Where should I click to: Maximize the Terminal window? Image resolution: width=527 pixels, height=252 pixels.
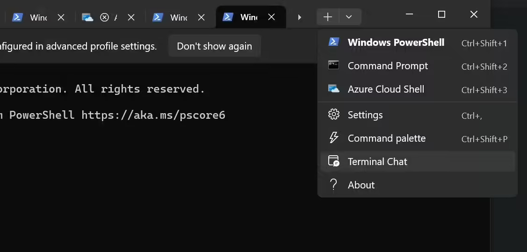click(x=441, y=14)
